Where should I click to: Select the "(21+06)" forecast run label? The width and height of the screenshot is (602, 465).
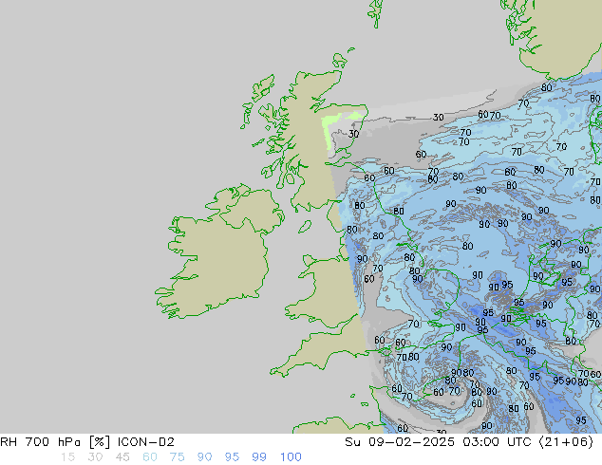(566, 442)
